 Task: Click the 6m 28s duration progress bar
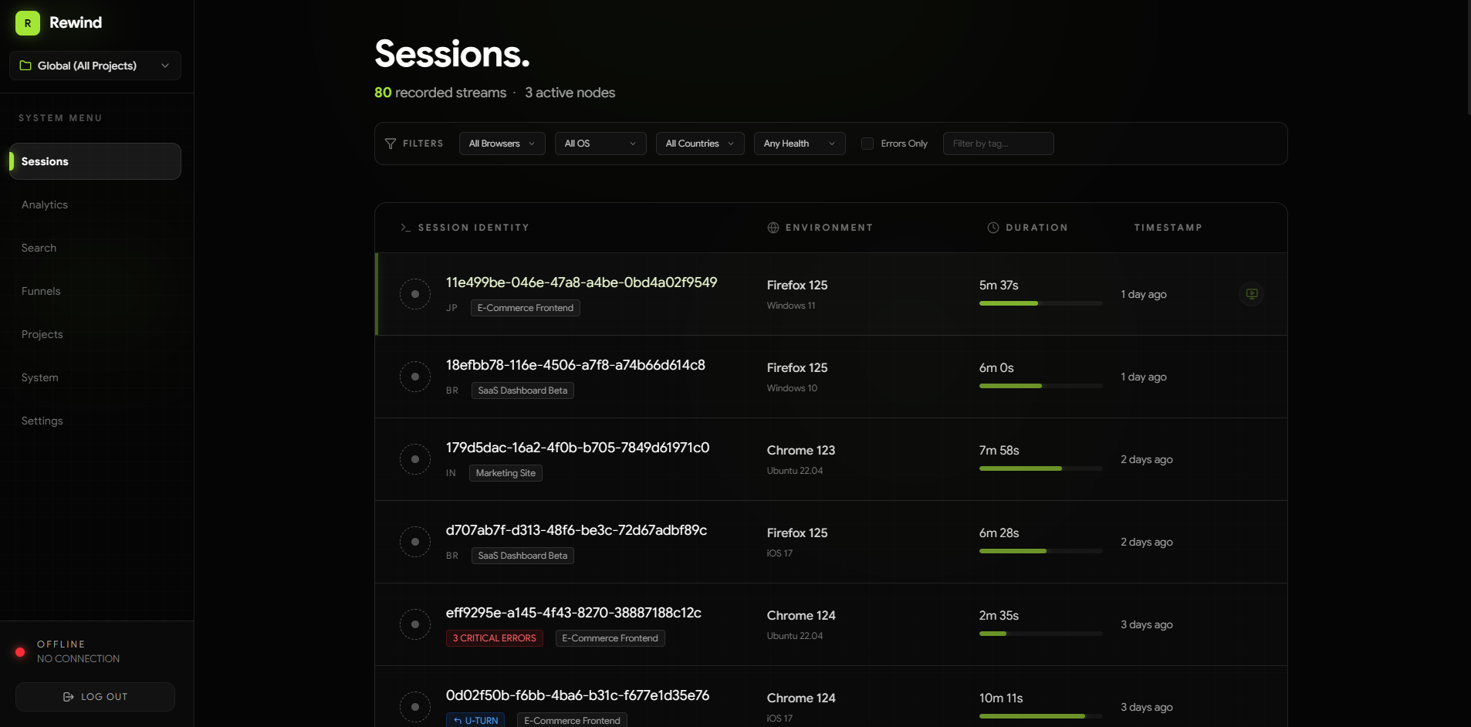1040,551
